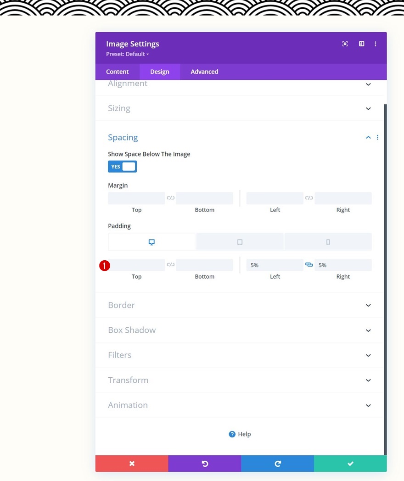This screenshot has width=404, height=481.
Task: Open the Image Settings three-dot menu
Action: click(375, 44)
